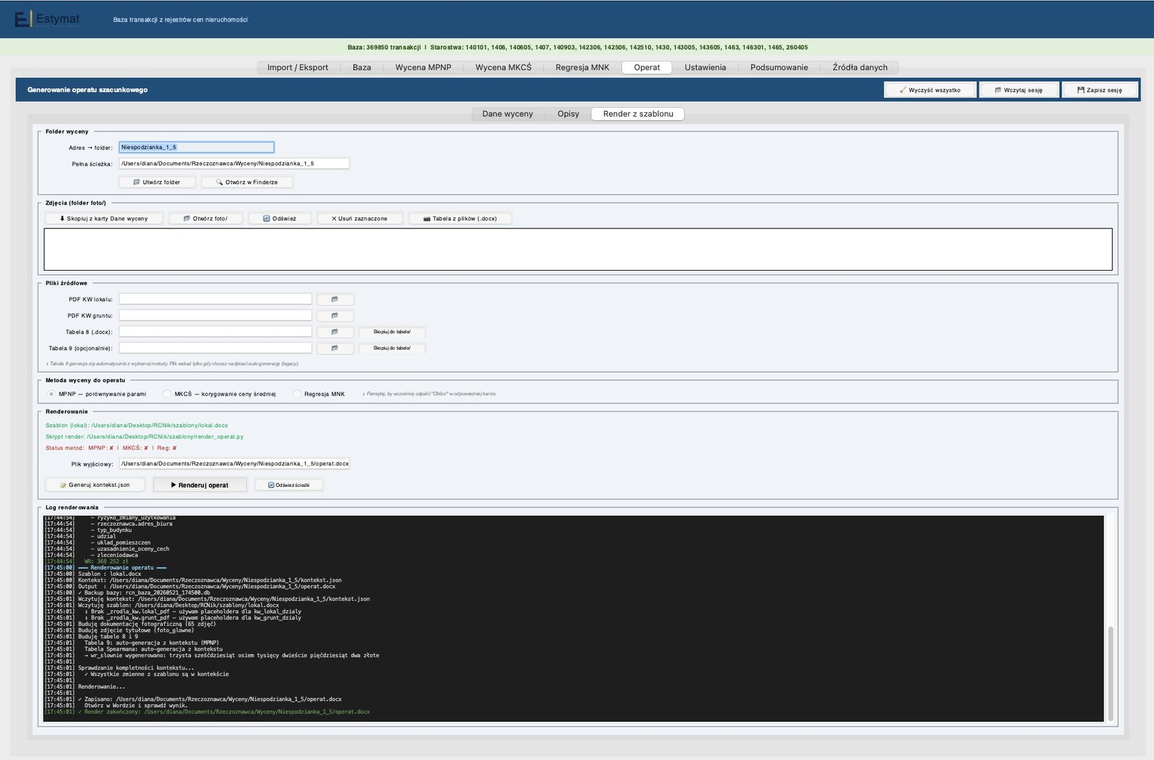This screenshot has height=760, width=1154.
Task: Click Skopiuj z karty Dane wyceny
Action: tap(103, 219)
